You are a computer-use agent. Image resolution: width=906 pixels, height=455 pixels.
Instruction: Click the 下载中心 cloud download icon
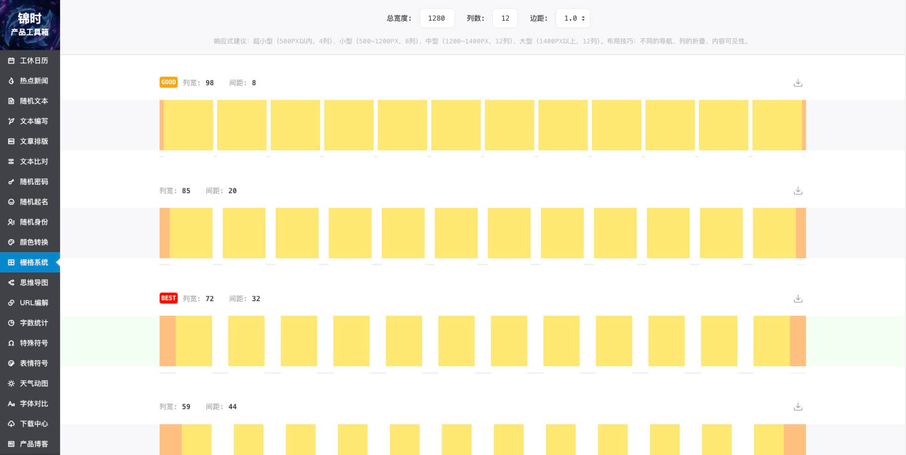(x=11, y=424)
